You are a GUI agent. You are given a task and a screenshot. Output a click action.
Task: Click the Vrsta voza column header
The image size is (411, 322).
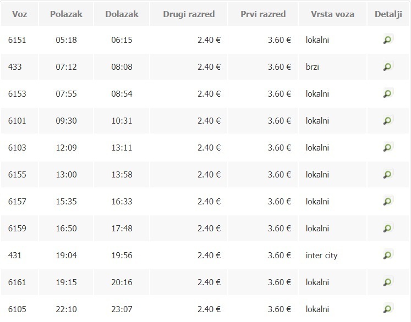point(333,14)
